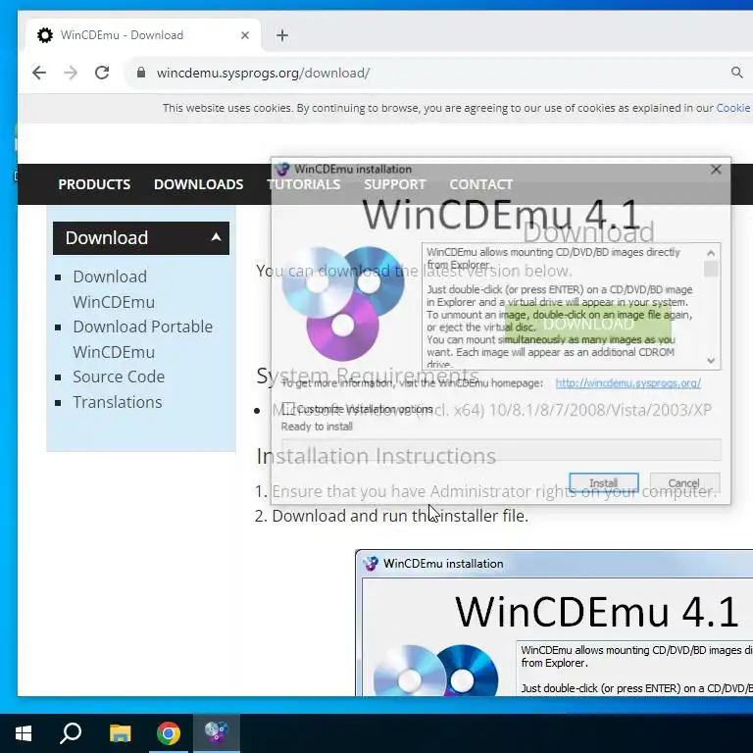This screenshot has width=753, height=753.
Task: Click the 'Download and run the installer file' step
Action: click(400, 516)
